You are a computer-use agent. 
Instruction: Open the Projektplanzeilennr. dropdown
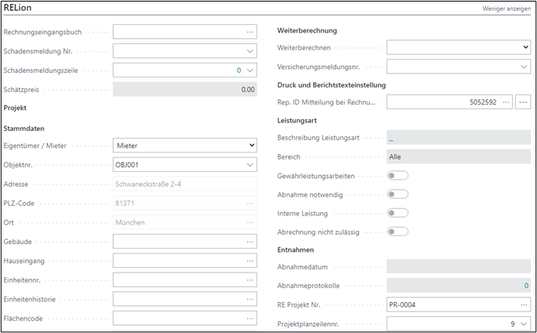523,324
